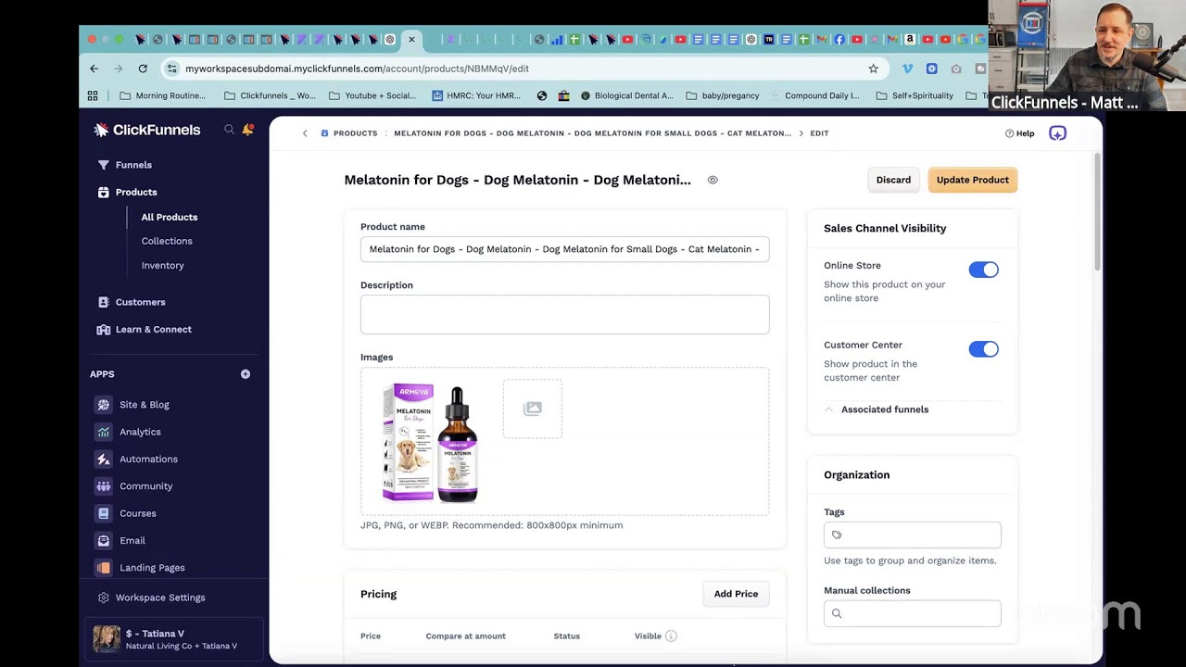Close the active browser tab
The width and height of the screenshot is (1186, 667).
pos(411,39)
